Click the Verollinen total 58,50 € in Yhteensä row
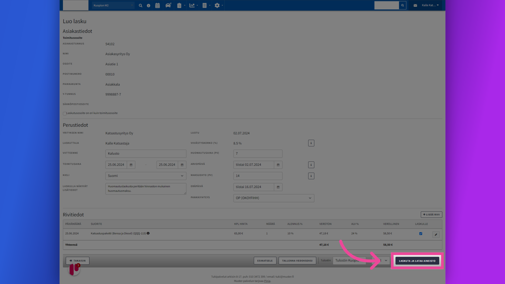 click(x=388, y=245)
